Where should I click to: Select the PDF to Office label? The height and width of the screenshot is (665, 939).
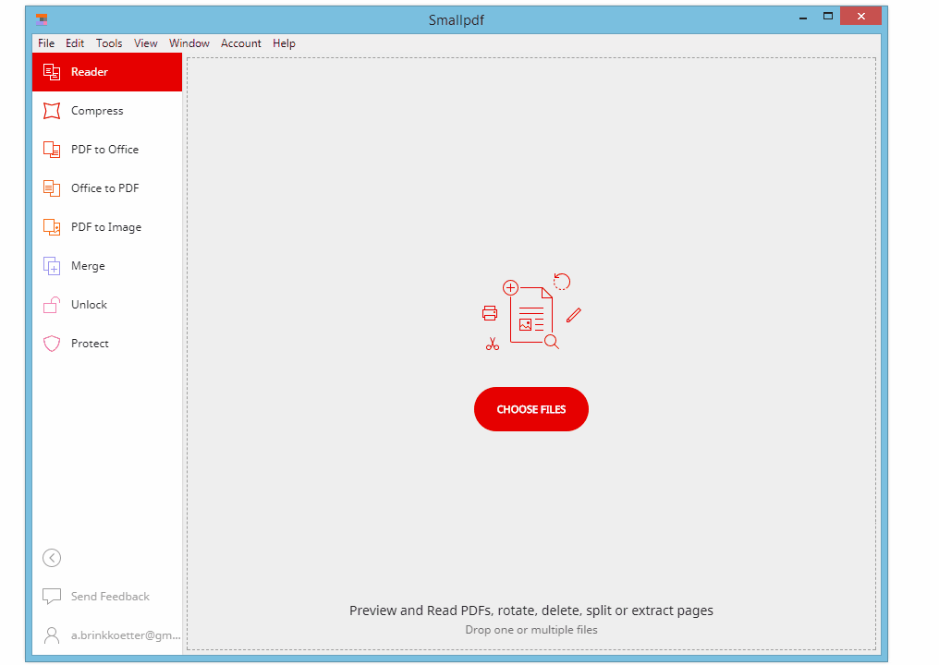(x=104, y=150)
